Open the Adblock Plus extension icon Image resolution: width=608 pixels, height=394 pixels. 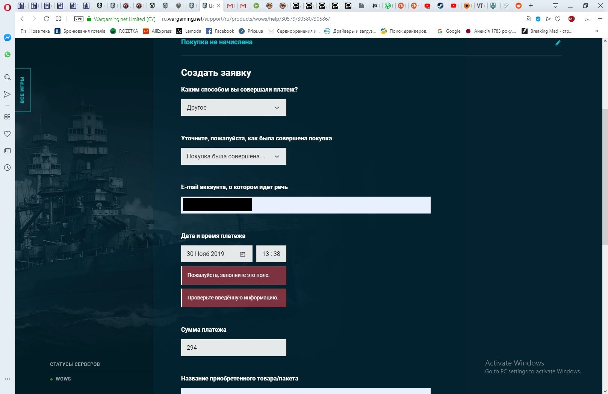[x=572, y=19]
